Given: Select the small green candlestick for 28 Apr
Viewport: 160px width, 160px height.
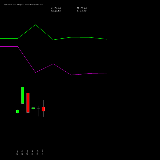Looking at the screenshot, I should point(33,108).
